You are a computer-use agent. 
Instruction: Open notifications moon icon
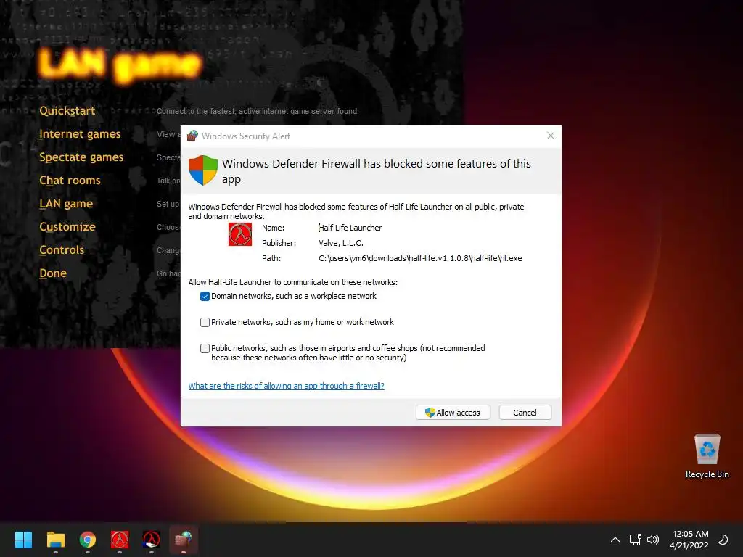click(x=723, y=540)
